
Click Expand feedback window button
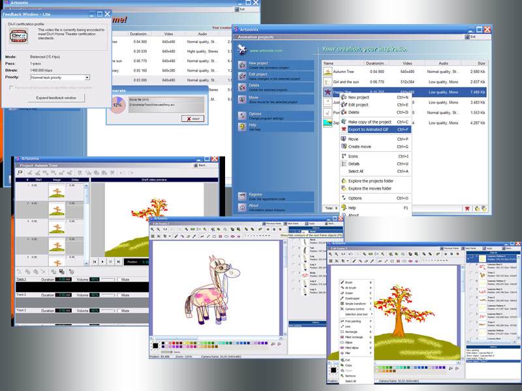[x=56, y=98]
